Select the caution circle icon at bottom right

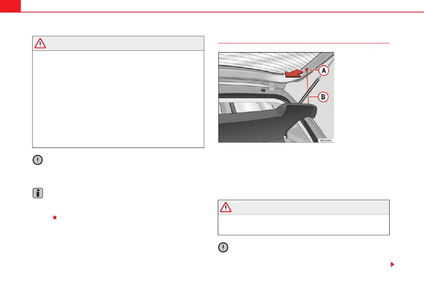pos(223,247)
